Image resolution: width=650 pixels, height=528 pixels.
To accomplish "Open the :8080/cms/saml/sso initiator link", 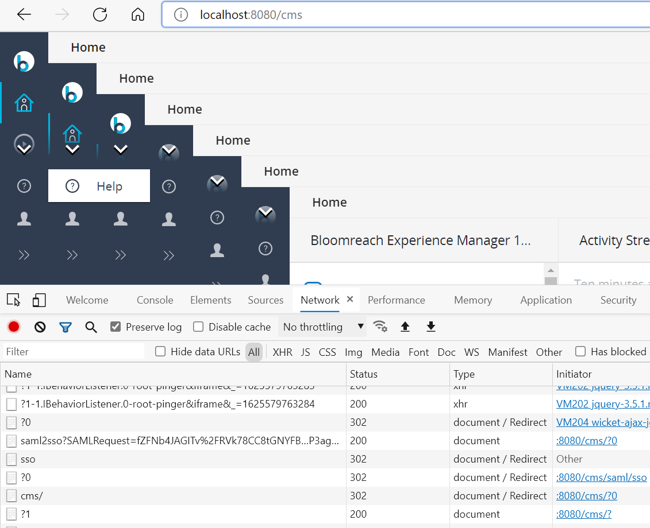I will (x=601, y=477).
